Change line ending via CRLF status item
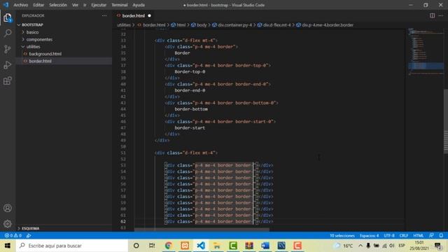448x252 pixels. click(x=403, y=235)
